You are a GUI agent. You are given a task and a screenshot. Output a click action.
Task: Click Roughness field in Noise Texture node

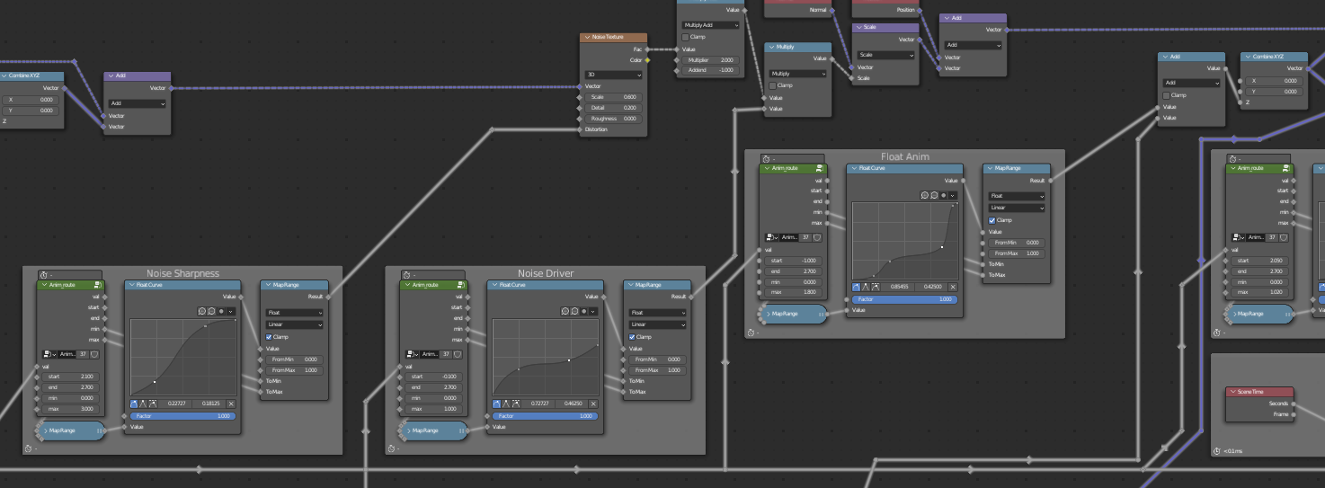(613, 118)
